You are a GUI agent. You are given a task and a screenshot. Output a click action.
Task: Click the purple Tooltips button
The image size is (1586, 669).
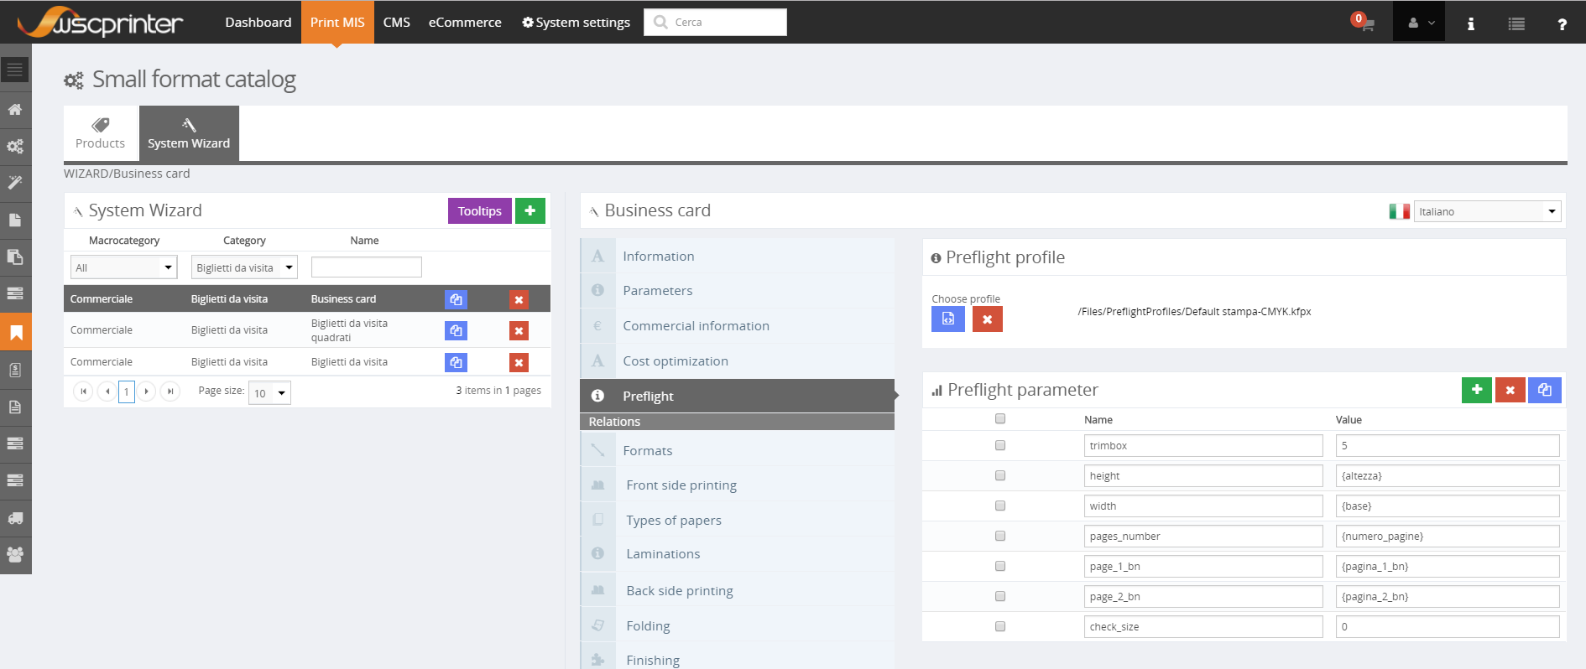click(480, 210)
